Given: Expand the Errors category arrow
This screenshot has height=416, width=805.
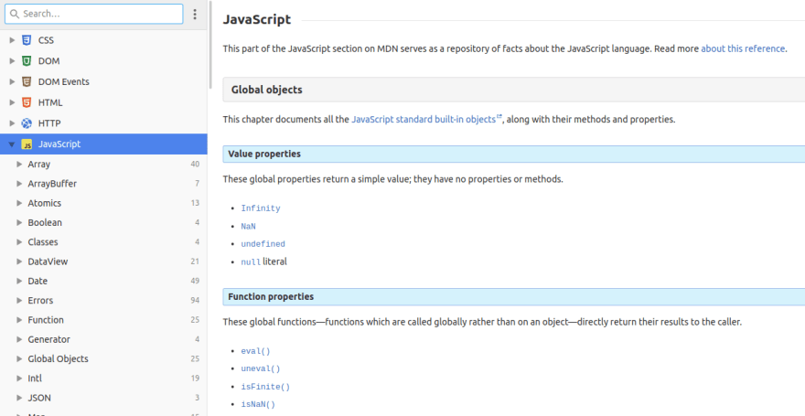Looking at the screenshot, I should point(19,301).
